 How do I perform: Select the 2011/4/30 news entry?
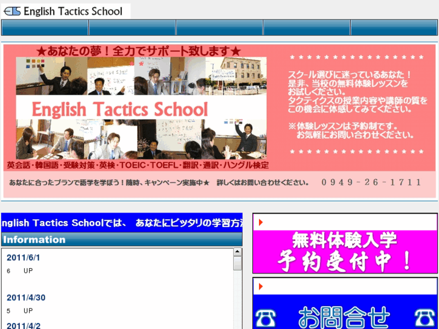pyautogui.click(x=26, y=298)
